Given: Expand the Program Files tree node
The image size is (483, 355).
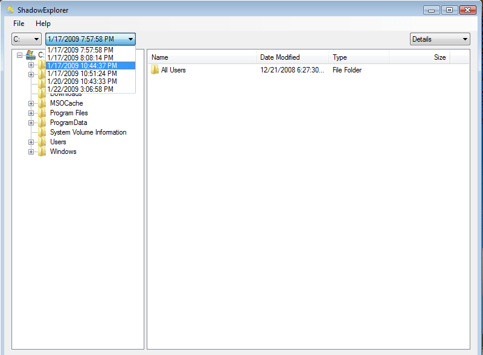Looking at the screenshot, I should click(31, 113).
